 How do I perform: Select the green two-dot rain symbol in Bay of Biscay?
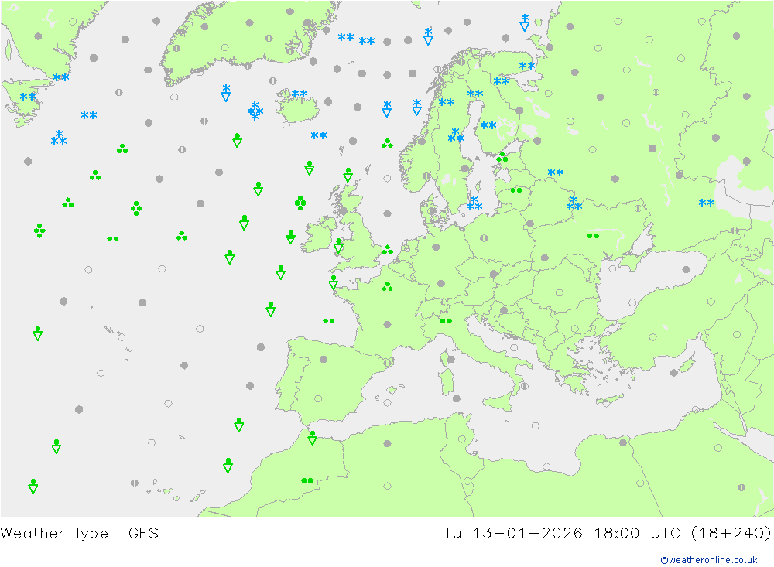[329, 321]
